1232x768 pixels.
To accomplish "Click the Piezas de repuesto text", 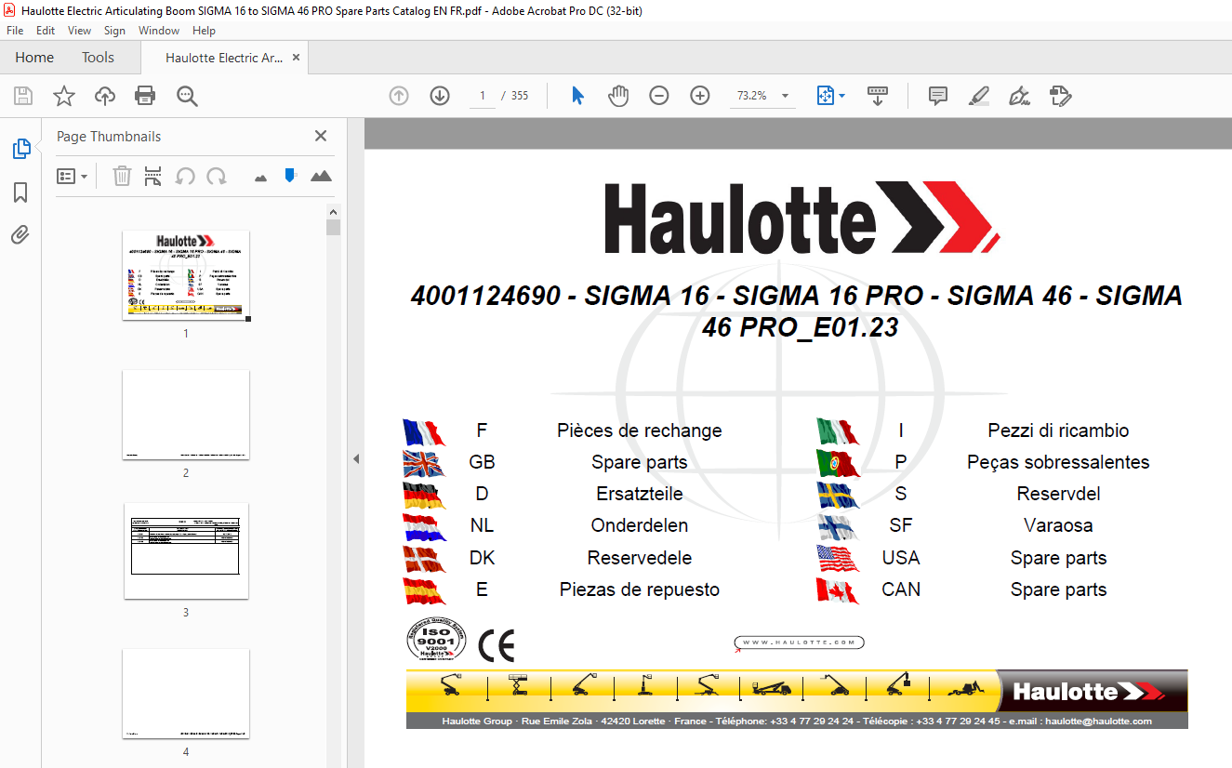I will click(x=640, y=589).
